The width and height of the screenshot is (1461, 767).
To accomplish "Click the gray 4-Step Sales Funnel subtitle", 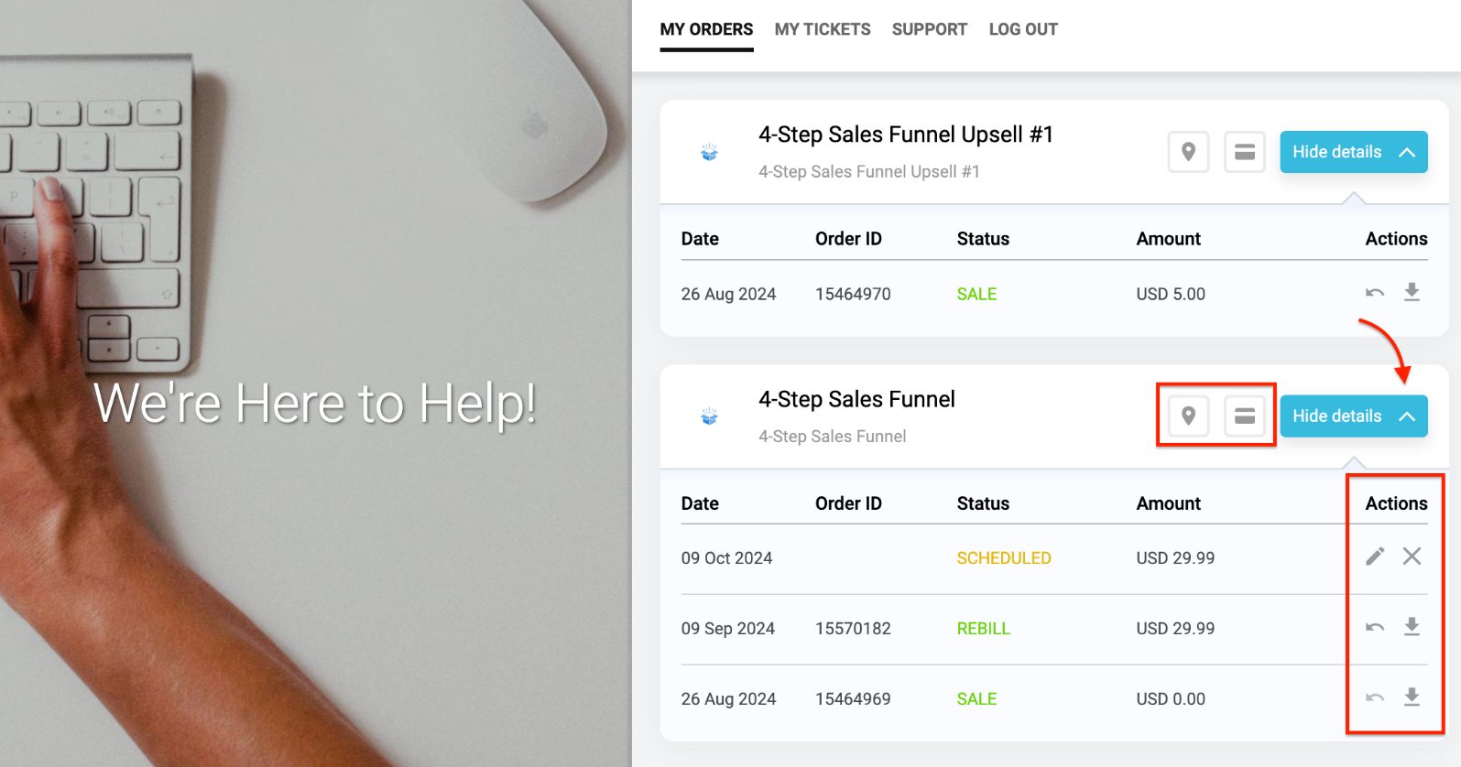I will point(832,437).
